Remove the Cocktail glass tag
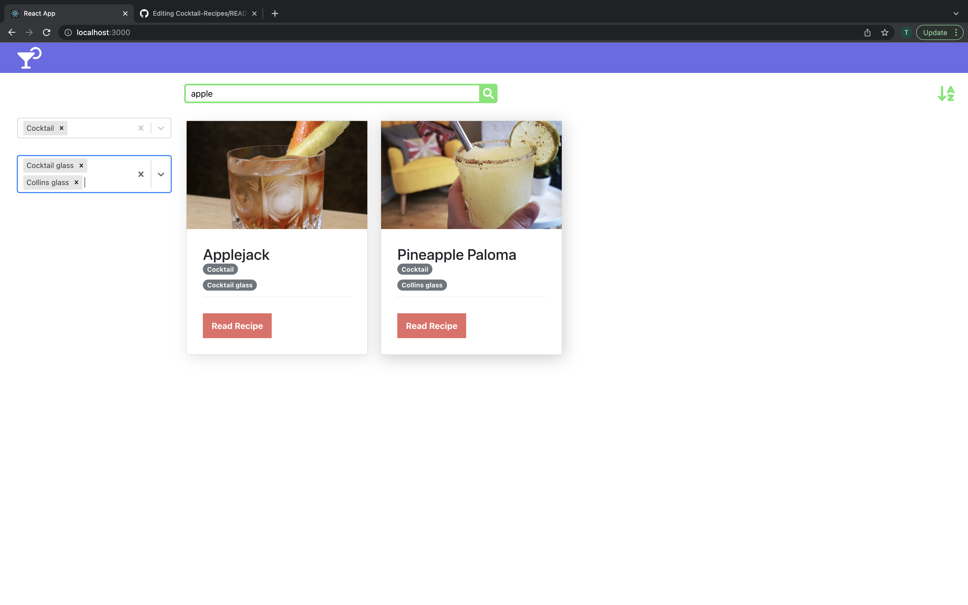The width and height of the screenshot is (968, 605). (81, 165)
